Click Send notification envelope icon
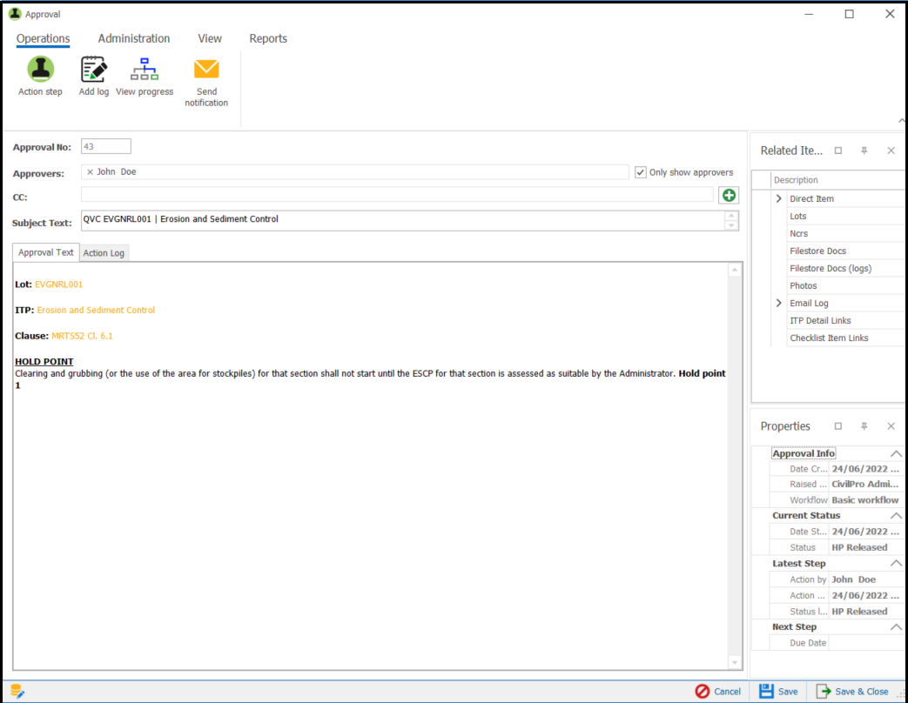The image size is (908, 703). [x=206, y=69]
